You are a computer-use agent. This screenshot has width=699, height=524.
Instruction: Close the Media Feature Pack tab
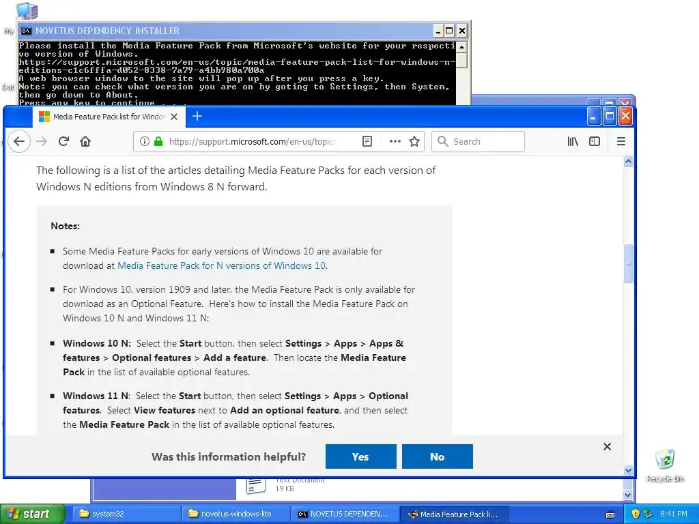pyautogui.click(x=174, y=117)
